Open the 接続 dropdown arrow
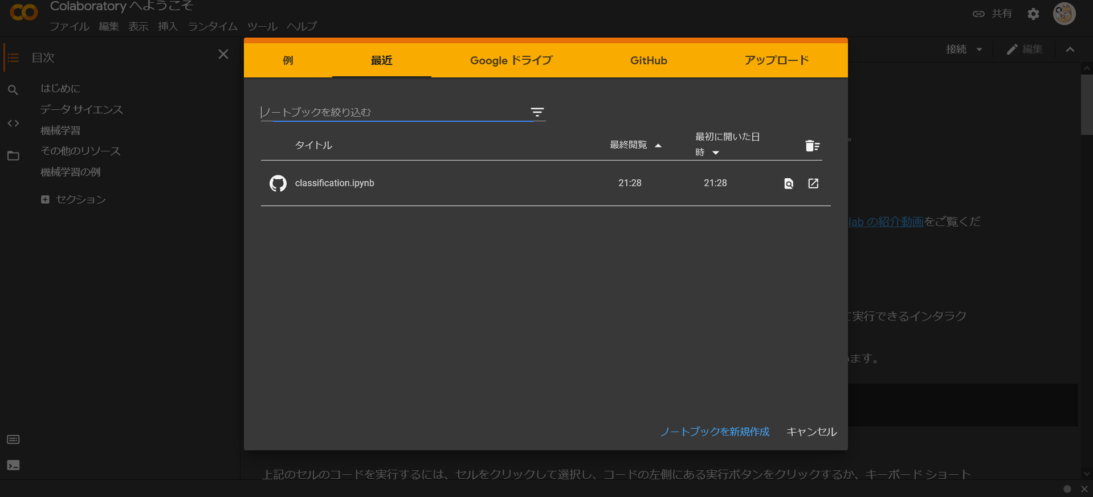 click(979, 50)
